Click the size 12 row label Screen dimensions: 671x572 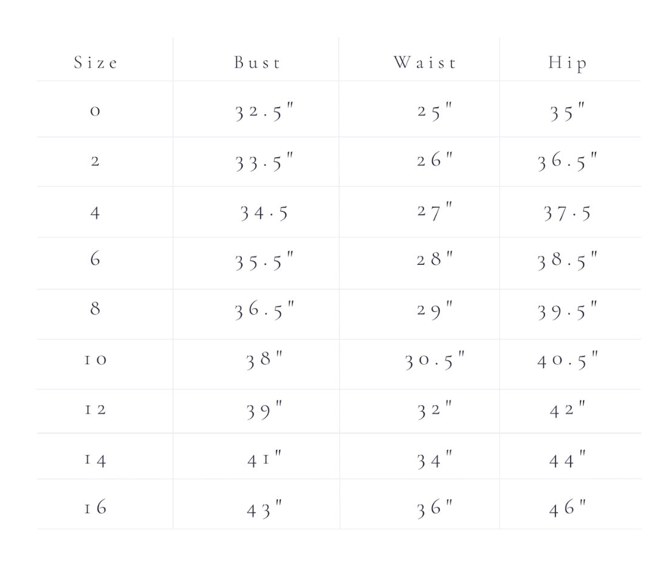tap(95, 409)
